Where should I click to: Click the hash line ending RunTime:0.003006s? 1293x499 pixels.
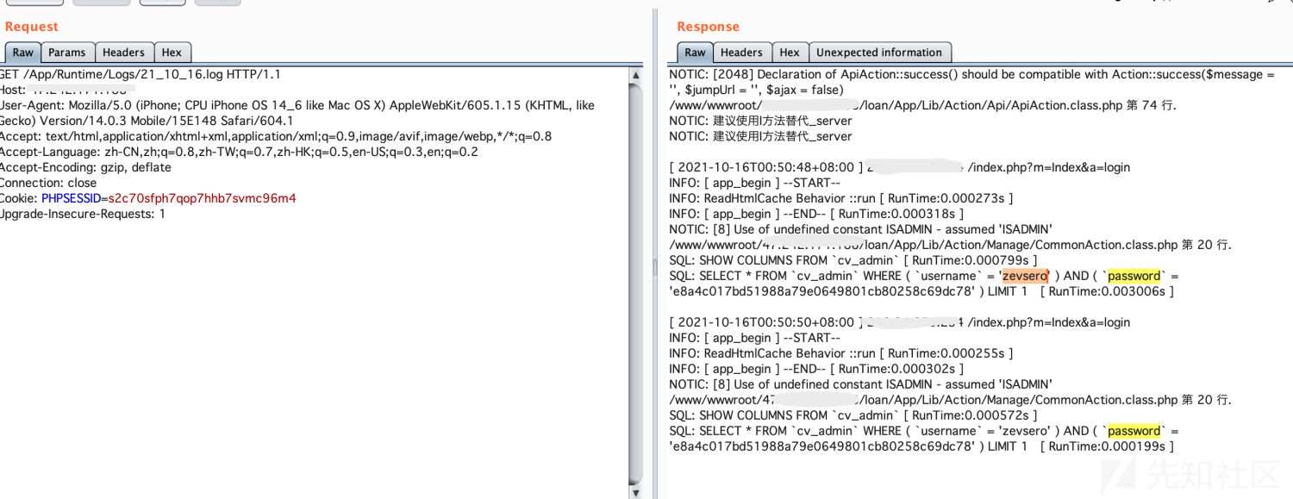click(x=921, y=291)
